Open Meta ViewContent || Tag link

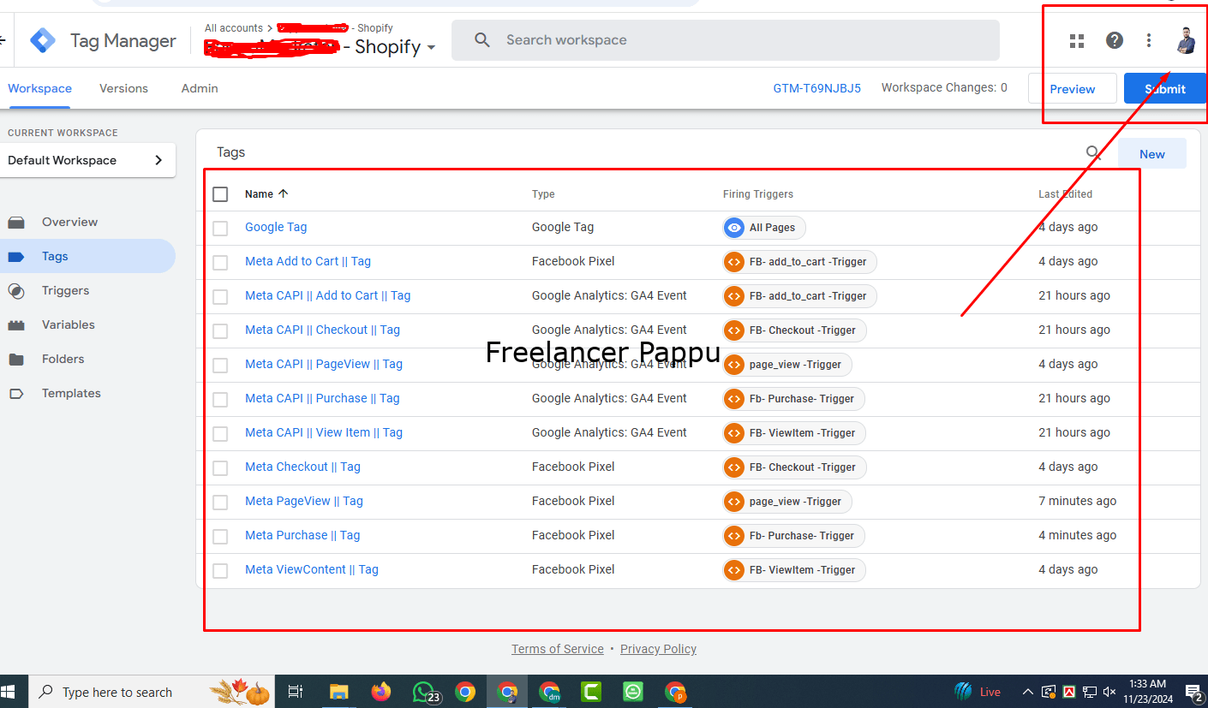coord(312,569)
